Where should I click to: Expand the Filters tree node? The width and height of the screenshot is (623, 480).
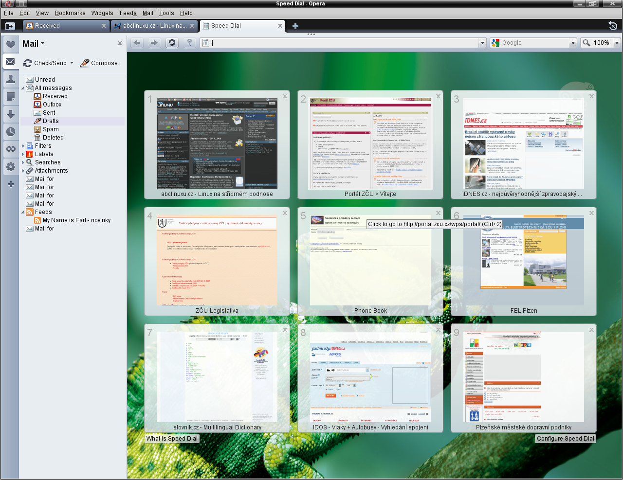tap(23, 146)
